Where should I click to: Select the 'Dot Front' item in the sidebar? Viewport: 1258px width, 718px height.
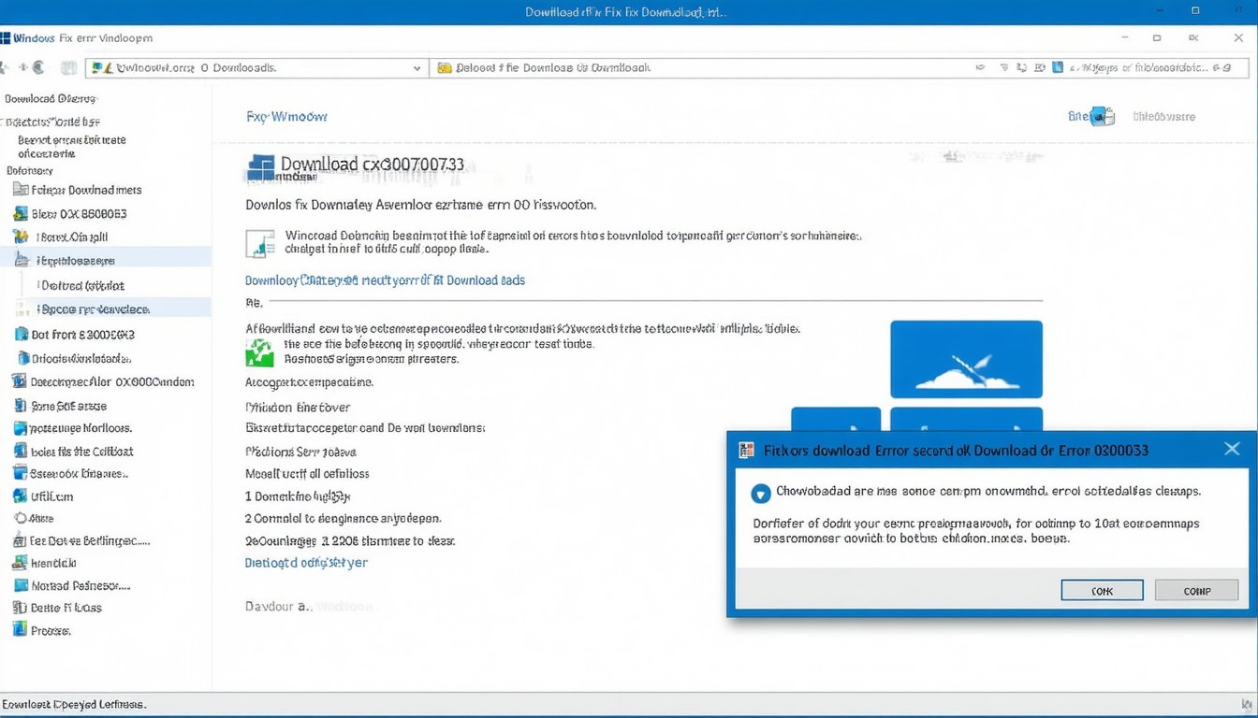pos(82,334)
